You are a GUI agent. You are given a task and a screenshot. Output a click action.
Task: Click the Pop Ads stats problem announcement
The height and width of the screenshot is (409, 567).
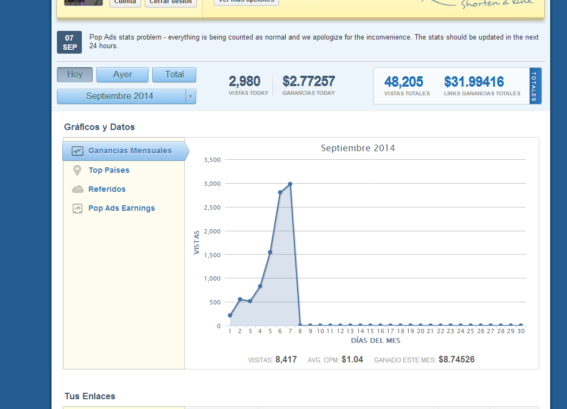[314, 42]
